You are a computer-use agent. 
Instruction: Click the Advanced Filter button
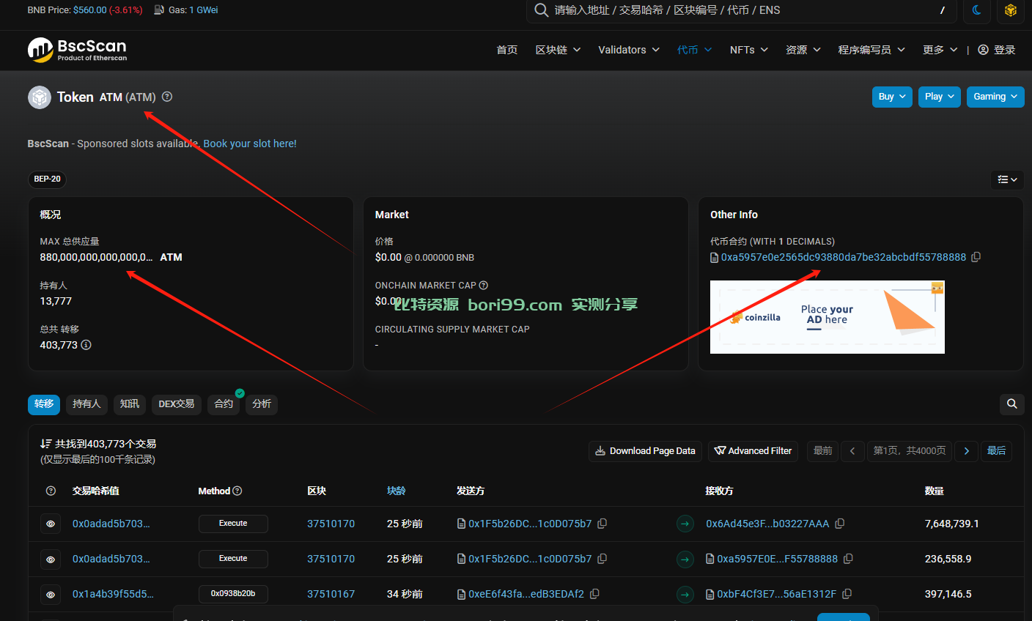click(x=753, y=451)
